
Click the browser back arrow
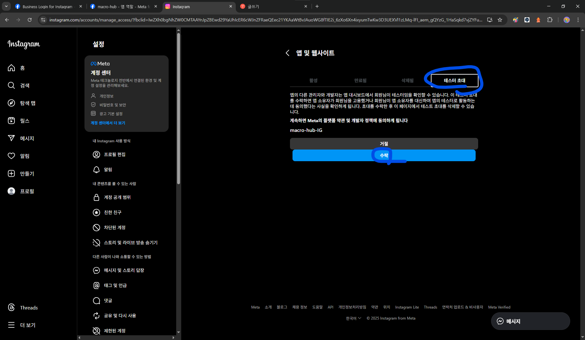[x=7, y=20]
